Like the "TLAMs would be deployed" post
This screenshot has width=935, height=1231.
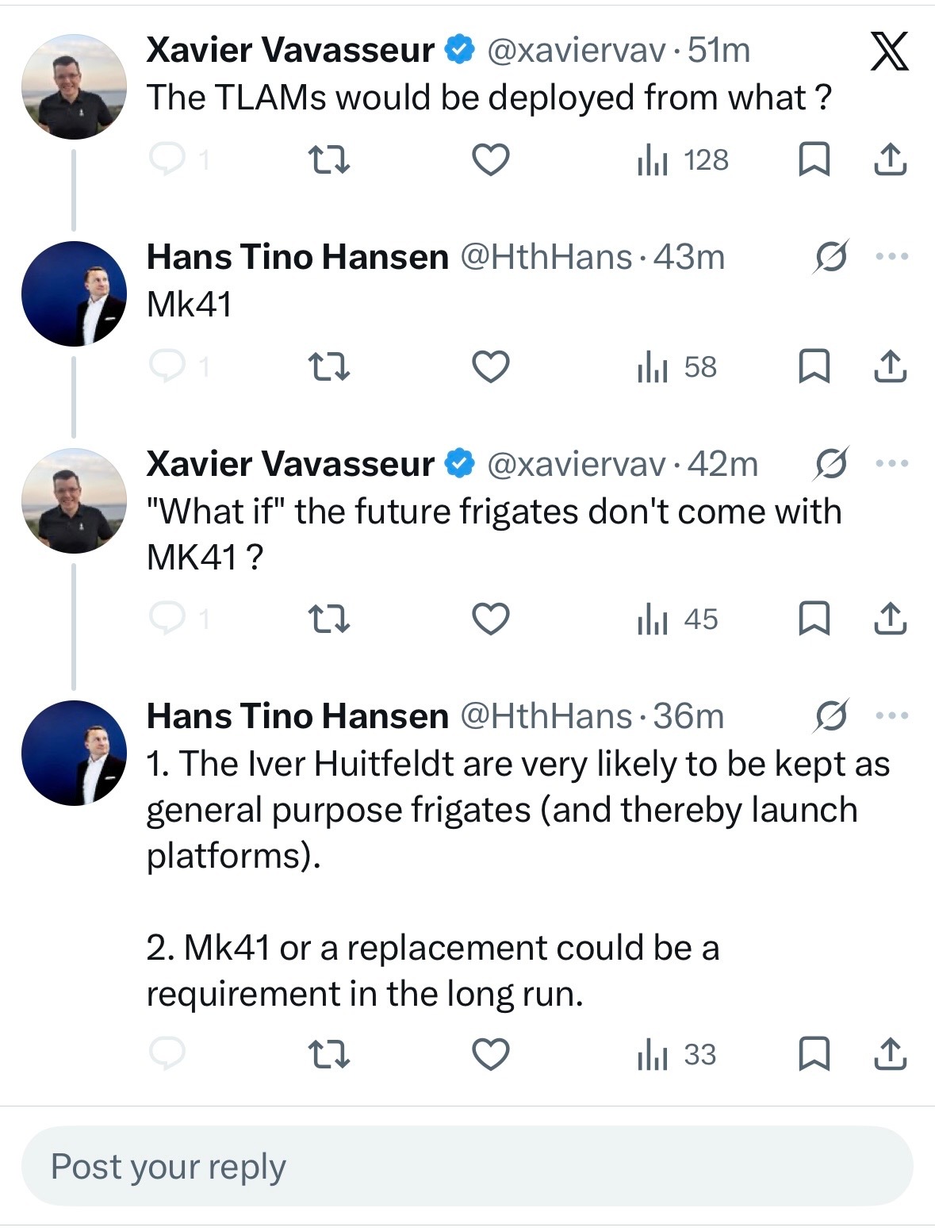tap(490, 160)
